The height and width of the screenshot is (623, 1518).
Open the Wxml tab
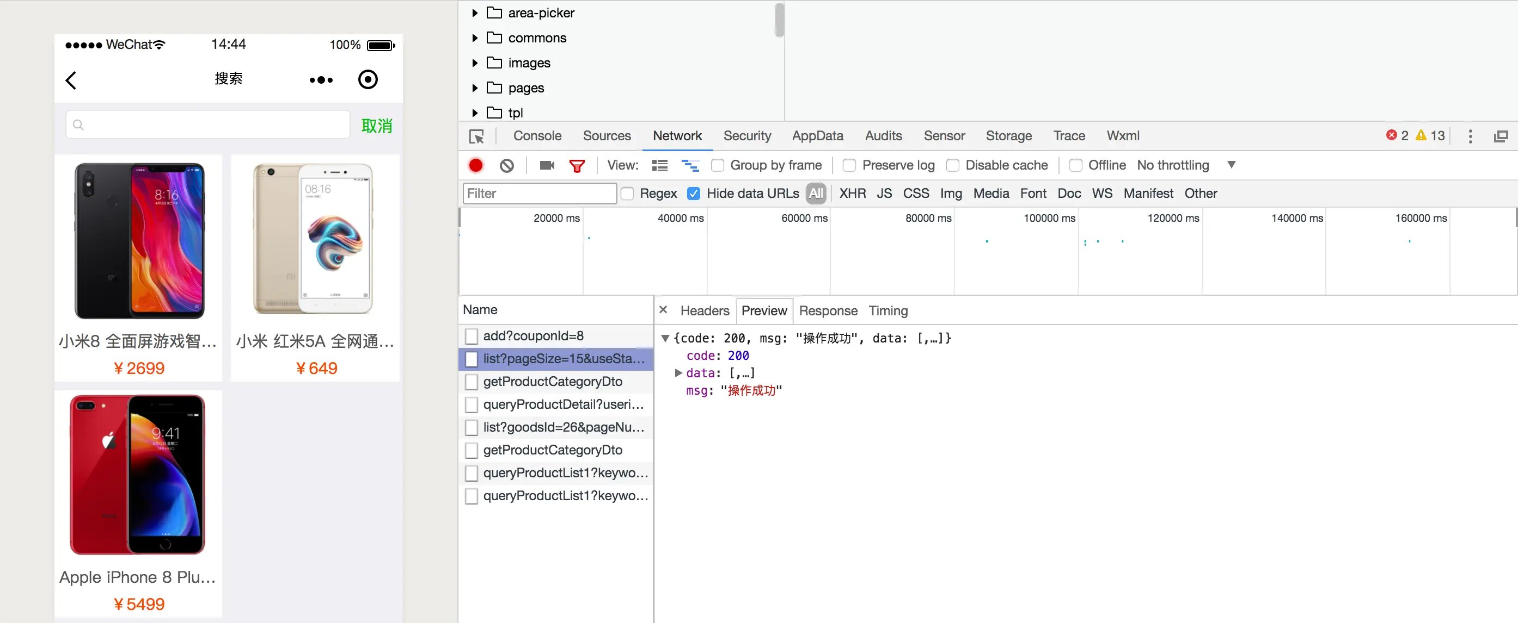(1123, 136)
